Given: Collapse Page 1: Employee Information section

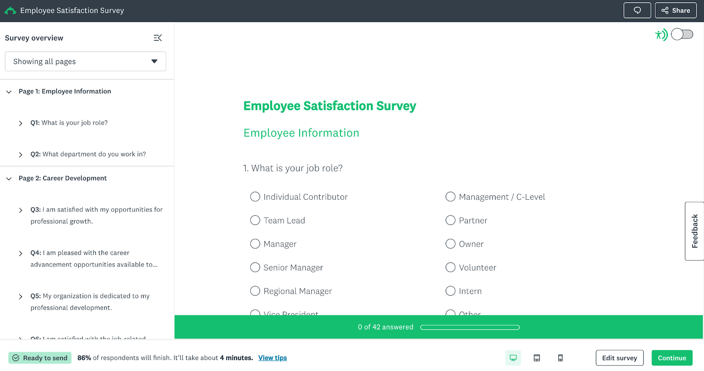Looking at the screenshot, I should coord(9,92).
